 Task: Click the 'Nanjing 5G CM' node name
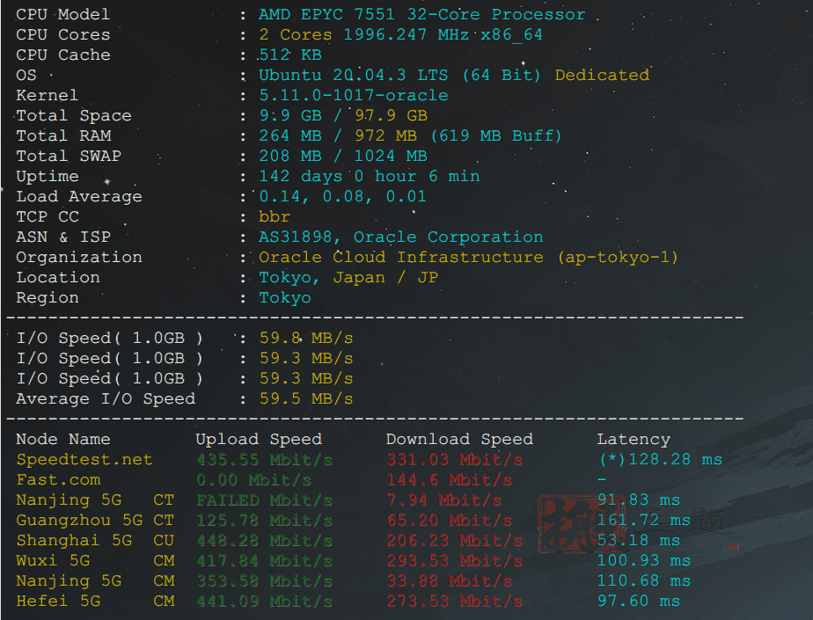tap(95, 580)
